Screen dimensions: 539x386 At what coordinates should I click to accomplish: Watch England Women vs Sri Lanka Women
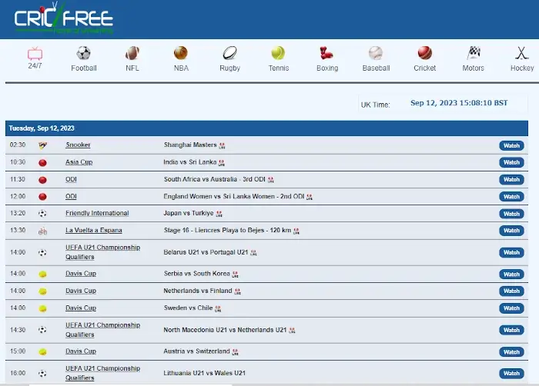tap(511, 197)
